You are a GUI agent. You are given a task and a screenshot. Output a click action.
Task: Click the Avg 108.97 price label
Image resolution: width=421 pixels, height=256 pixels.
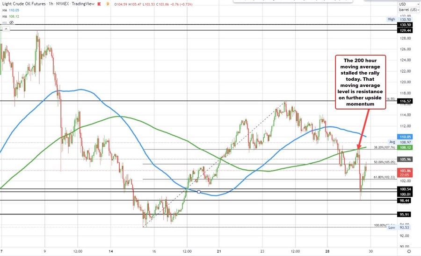(x=400, y=142)
